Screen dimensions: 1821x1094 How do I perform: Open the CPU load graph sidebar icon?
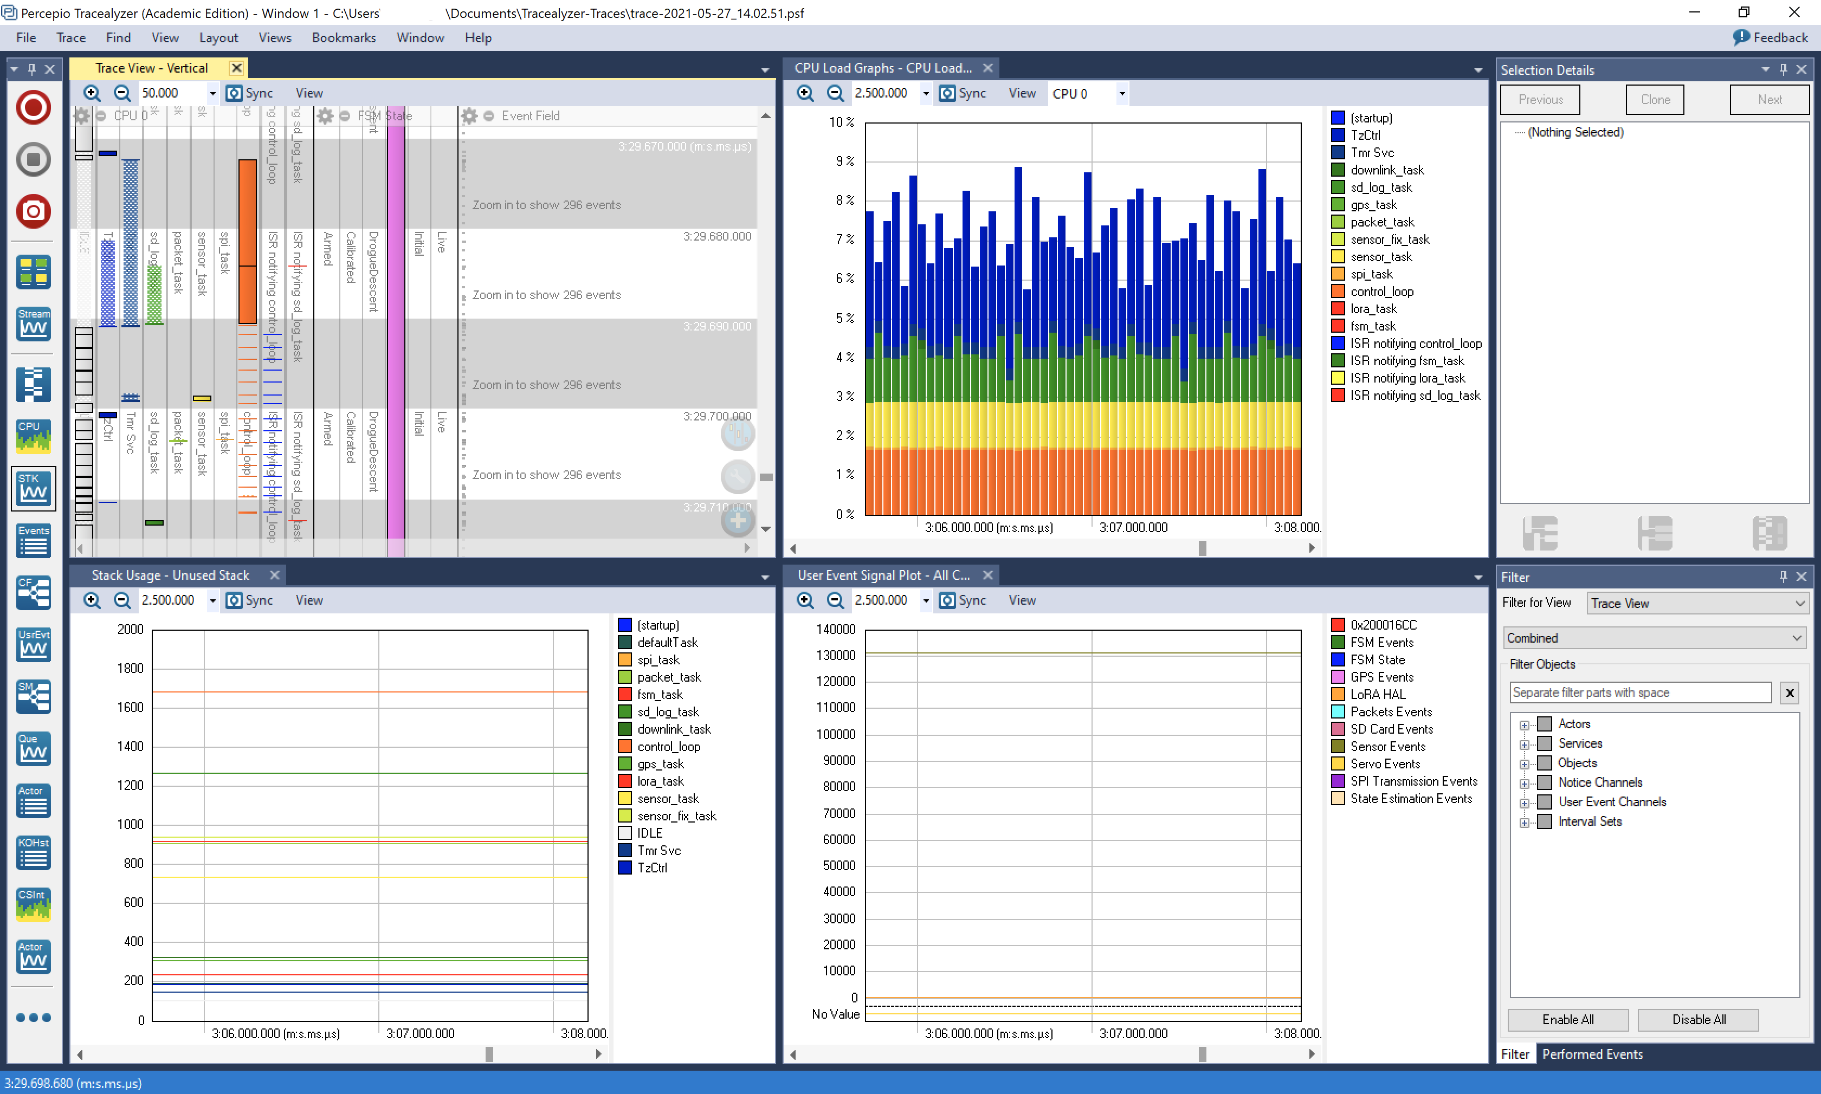[x=33, y=436]
